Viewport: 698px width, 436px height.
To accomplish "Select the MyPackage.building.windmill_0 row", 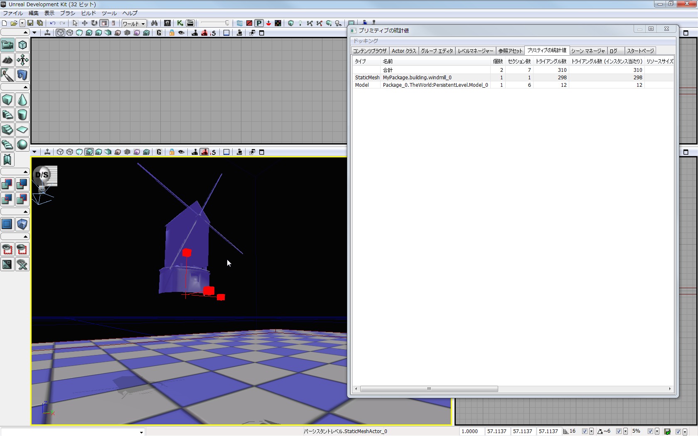I will click(x=417, y=77).
